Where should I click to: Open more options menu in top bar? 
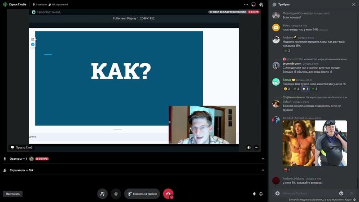pos(246,4)
